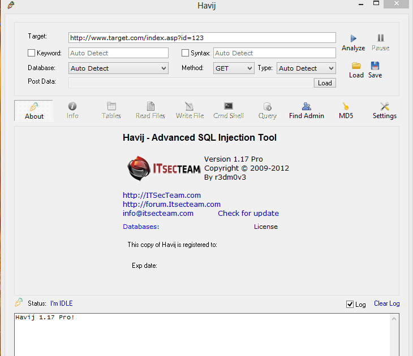Click the Exp date: label
This screenshot has width=413, height=356.
click(144, 266)
